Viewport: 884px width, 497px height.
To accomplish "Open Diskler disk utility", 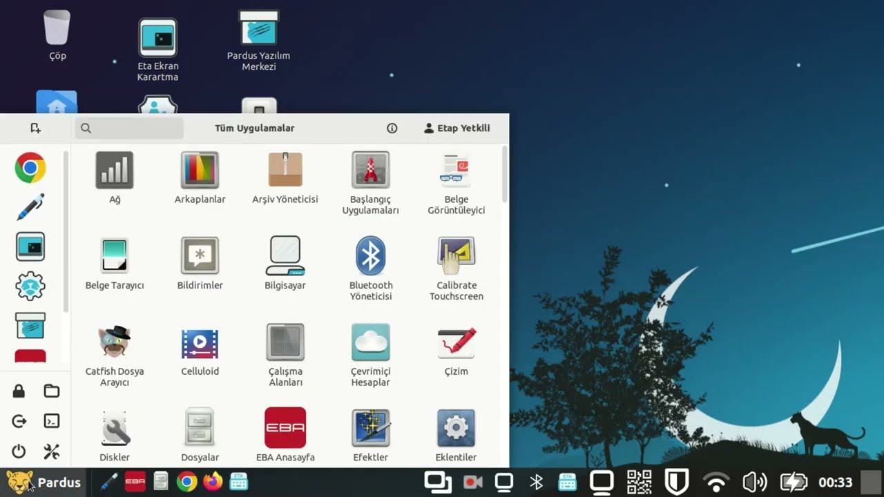I will 115,436.
